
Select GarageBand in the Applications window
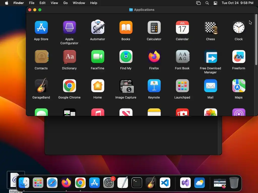coord(41,85)
